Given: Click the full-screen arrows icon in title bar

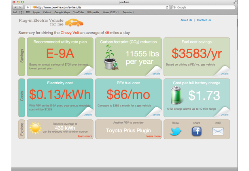Looking at the screenshot, I should [x=235, y=2].
